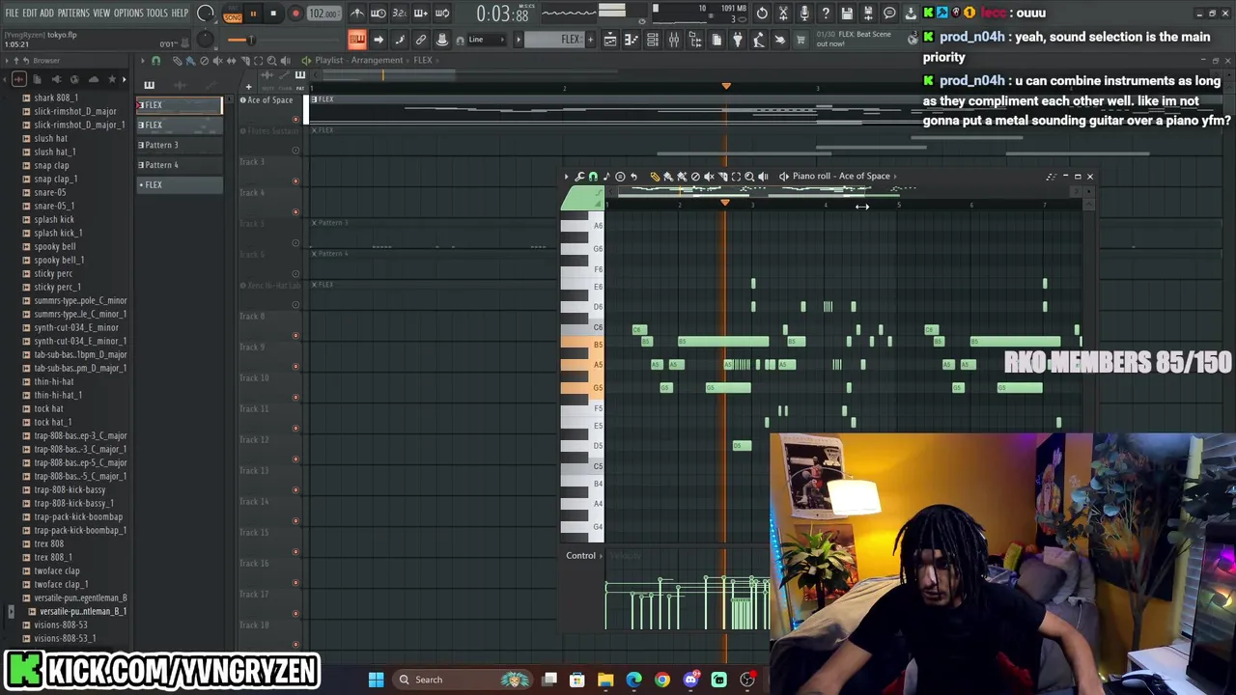Screen dimensions: 1236x695
Task: Choose the select tool in piano roll
Action: 736,177
